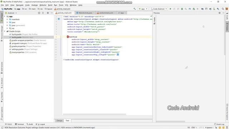This screenshot has height=129, width=229.
Task: Click the Debug app bug icon
Action: [x=182, y=9]
